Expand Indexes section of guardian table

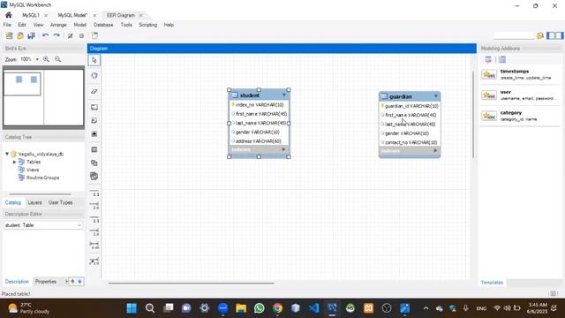coord(435,151)
